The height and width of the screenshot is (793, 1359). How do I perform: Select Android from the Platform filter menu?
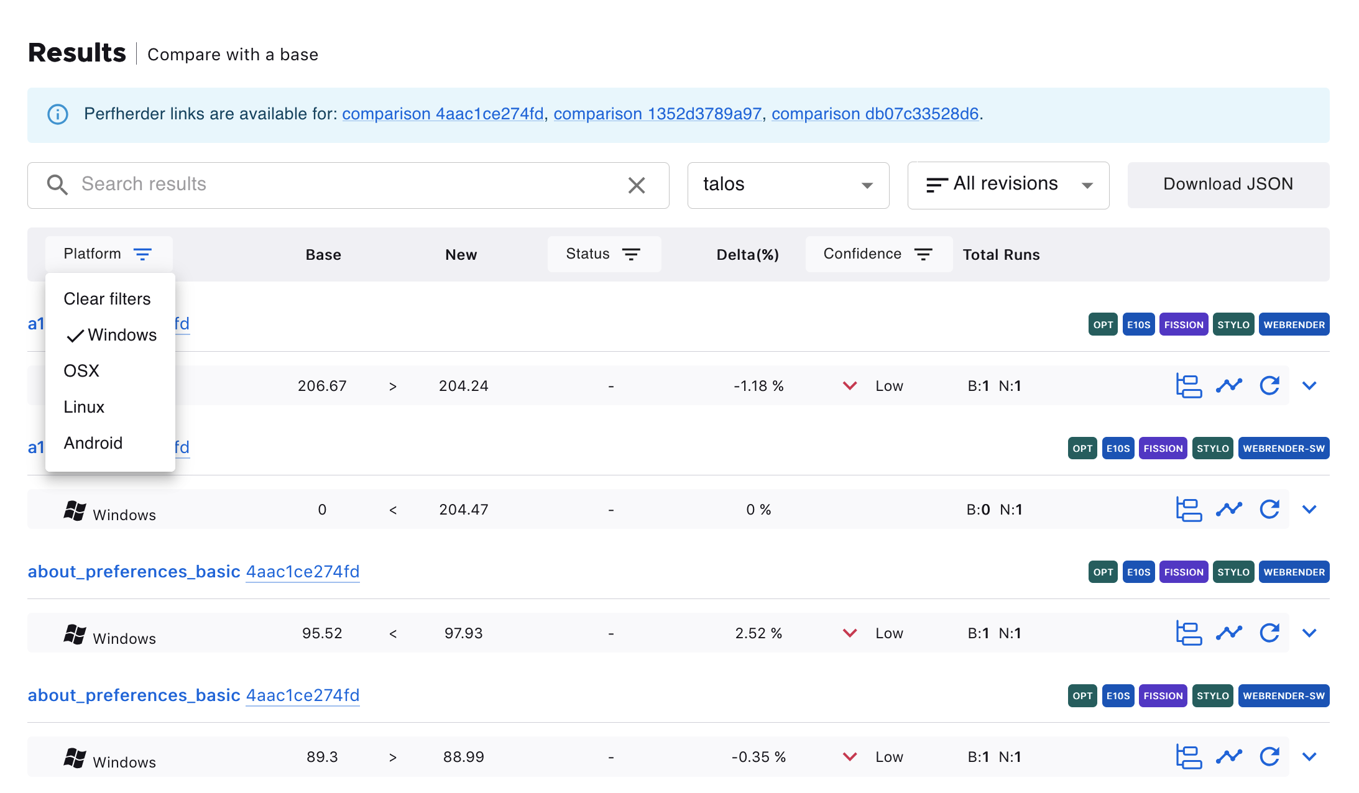93,442
